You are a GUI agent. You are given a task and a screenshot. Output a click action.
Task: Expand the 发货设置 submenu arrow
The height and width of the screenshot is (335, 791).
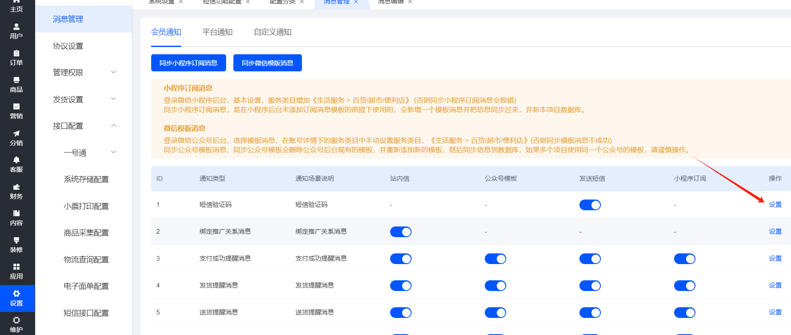pyautogui.click(x=113, y=99)
